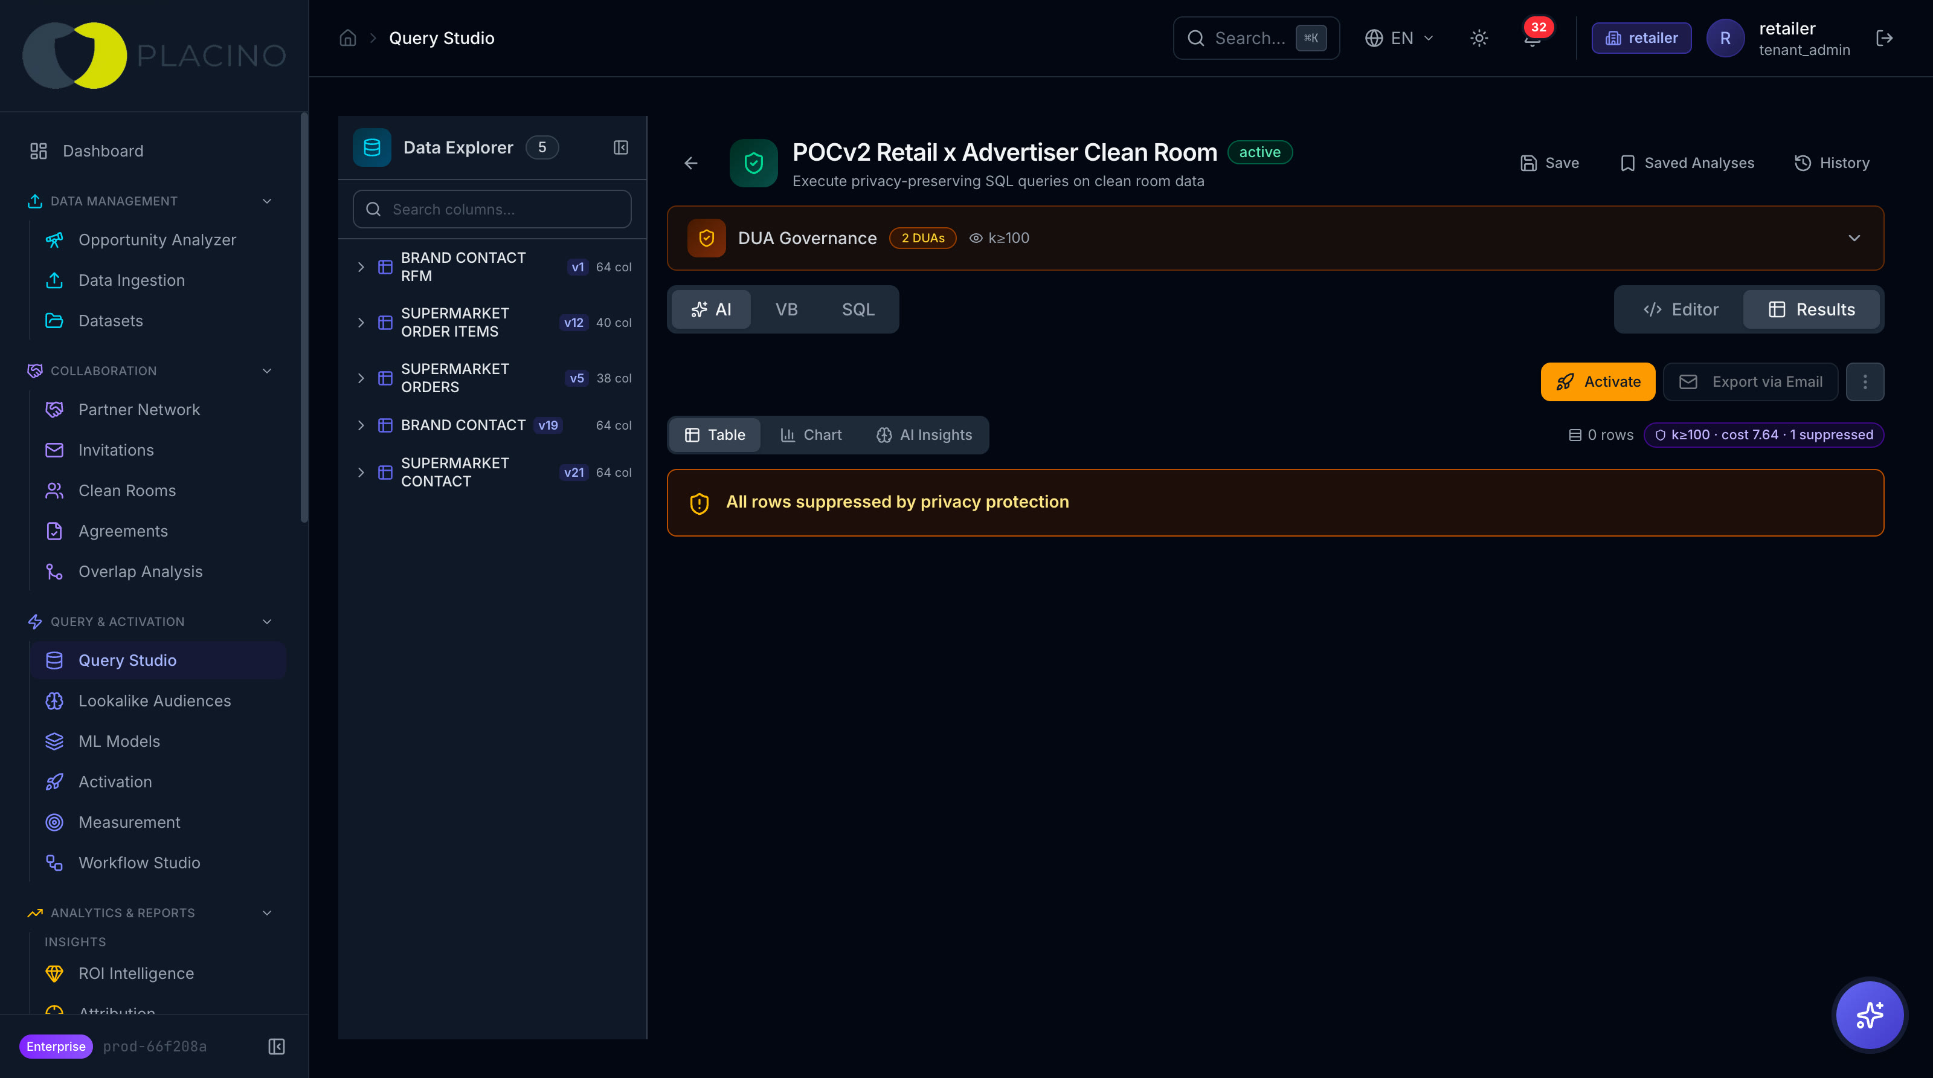
Task: Expand SUPERMARKET ORDERS table
Action: [x=361, y=378]
